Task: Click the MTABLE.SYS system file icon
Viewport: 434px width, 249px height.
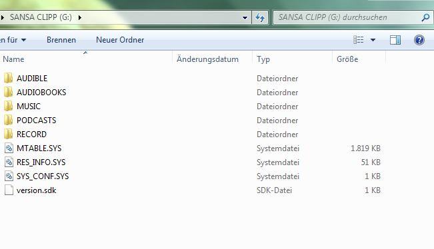Action: pos(9,148)
